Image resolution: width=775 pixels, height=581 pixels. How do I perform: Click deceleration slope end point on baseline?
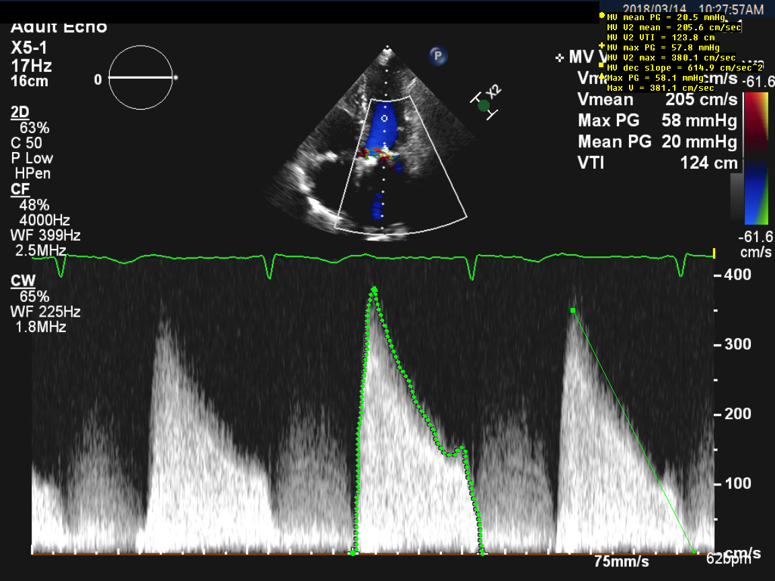695,552
